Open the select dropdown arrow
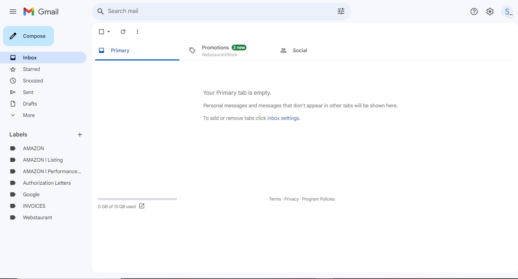518x279 pixels. 109,32
